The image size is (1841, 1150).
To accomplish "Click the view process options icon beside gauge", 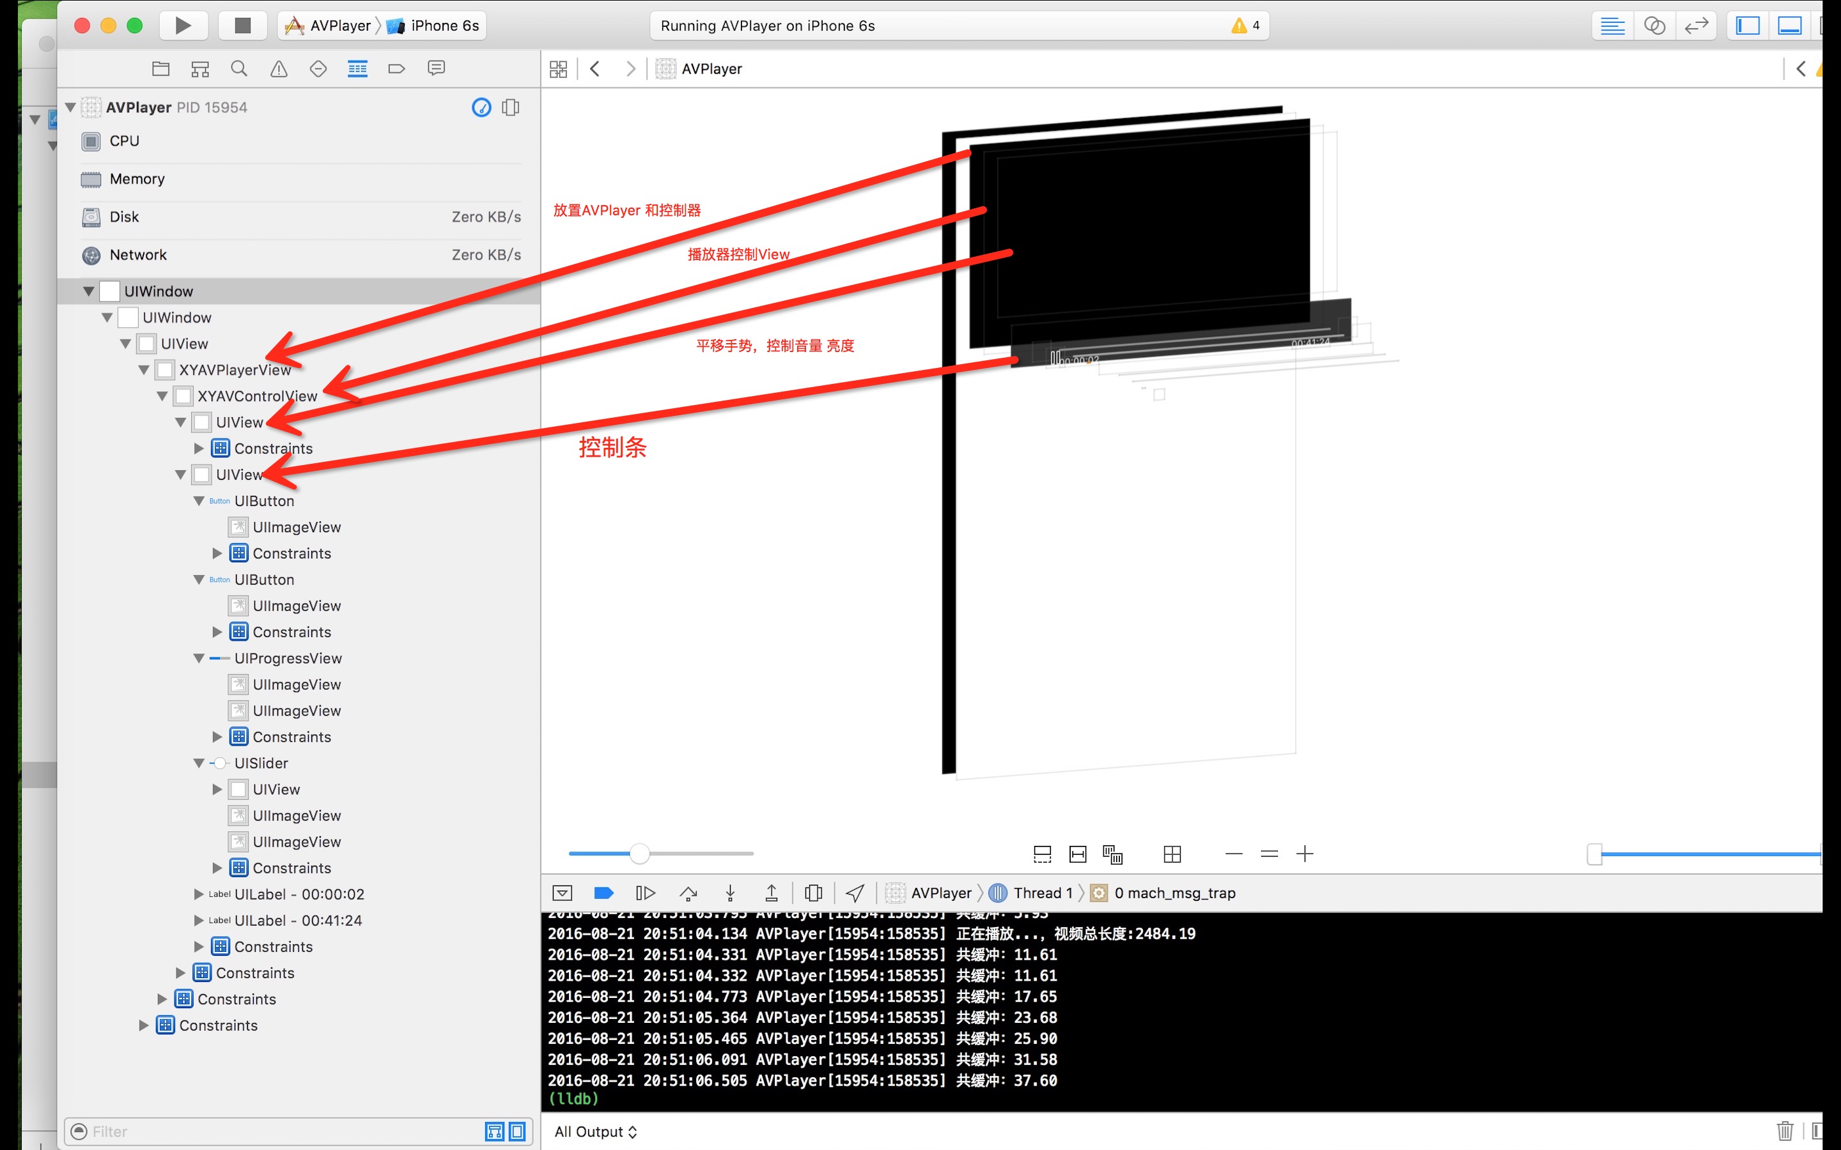I will coord(511,107).
